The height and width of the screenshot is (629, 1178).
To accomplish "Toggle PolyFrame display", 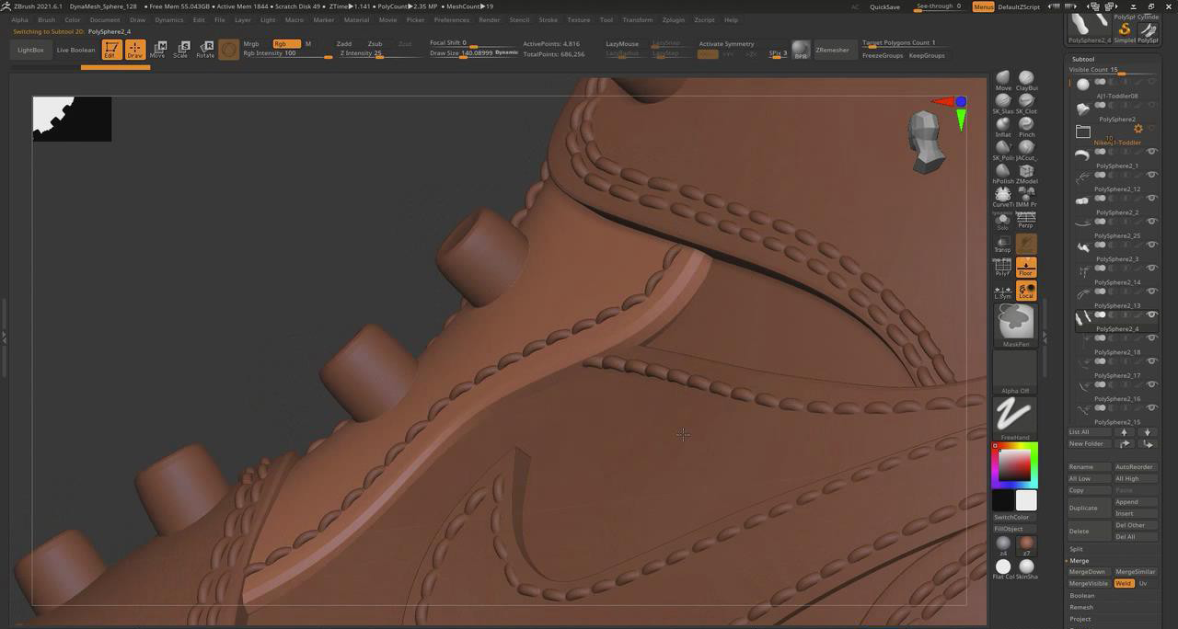I will pyautogui.click(x=1003, y=267).
